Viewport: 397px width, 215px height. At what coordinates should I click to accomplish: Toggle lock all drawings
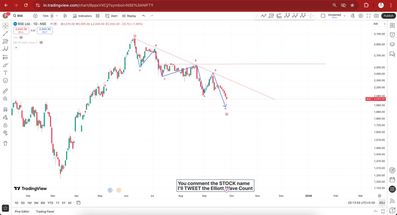[5, 125]
